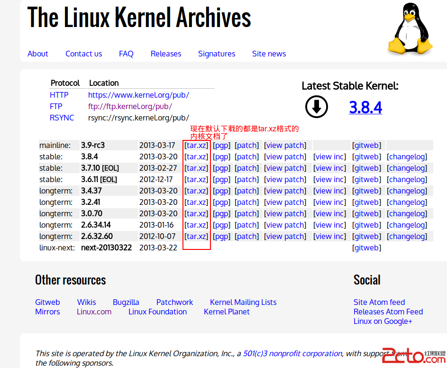Open the FAQ menu item
The width and height of the screenshot is (447, 368).
coord(126,54)
